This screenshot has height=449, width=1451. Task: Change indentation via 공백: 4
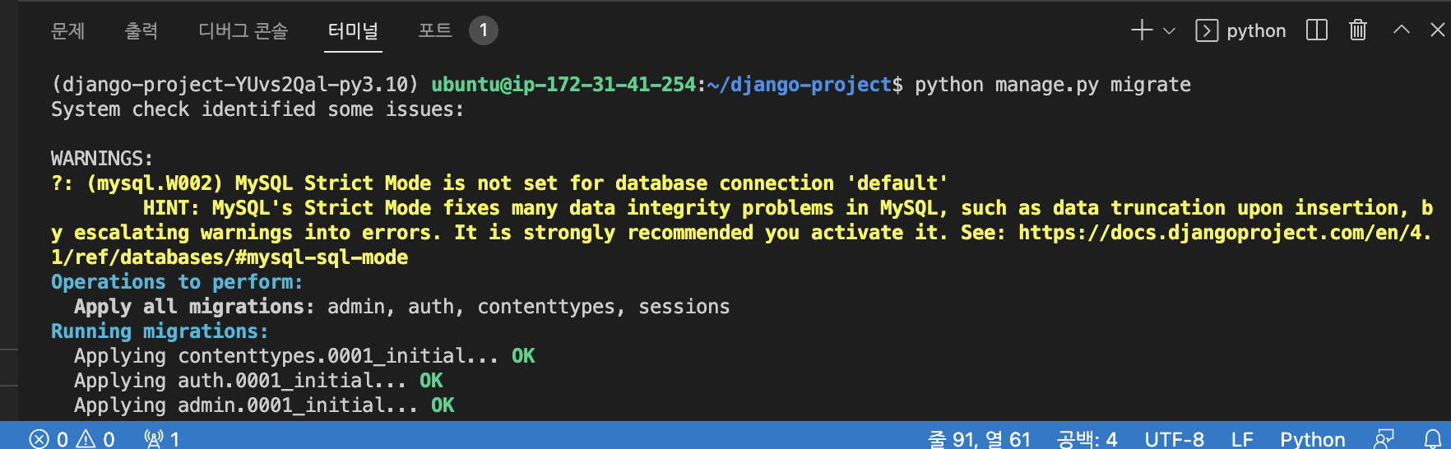pyautogui.click(x=1087, y=439)
